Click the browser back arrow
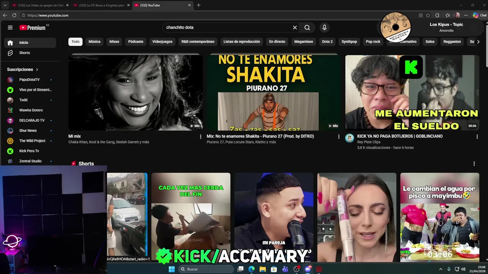 coord(5,15)
